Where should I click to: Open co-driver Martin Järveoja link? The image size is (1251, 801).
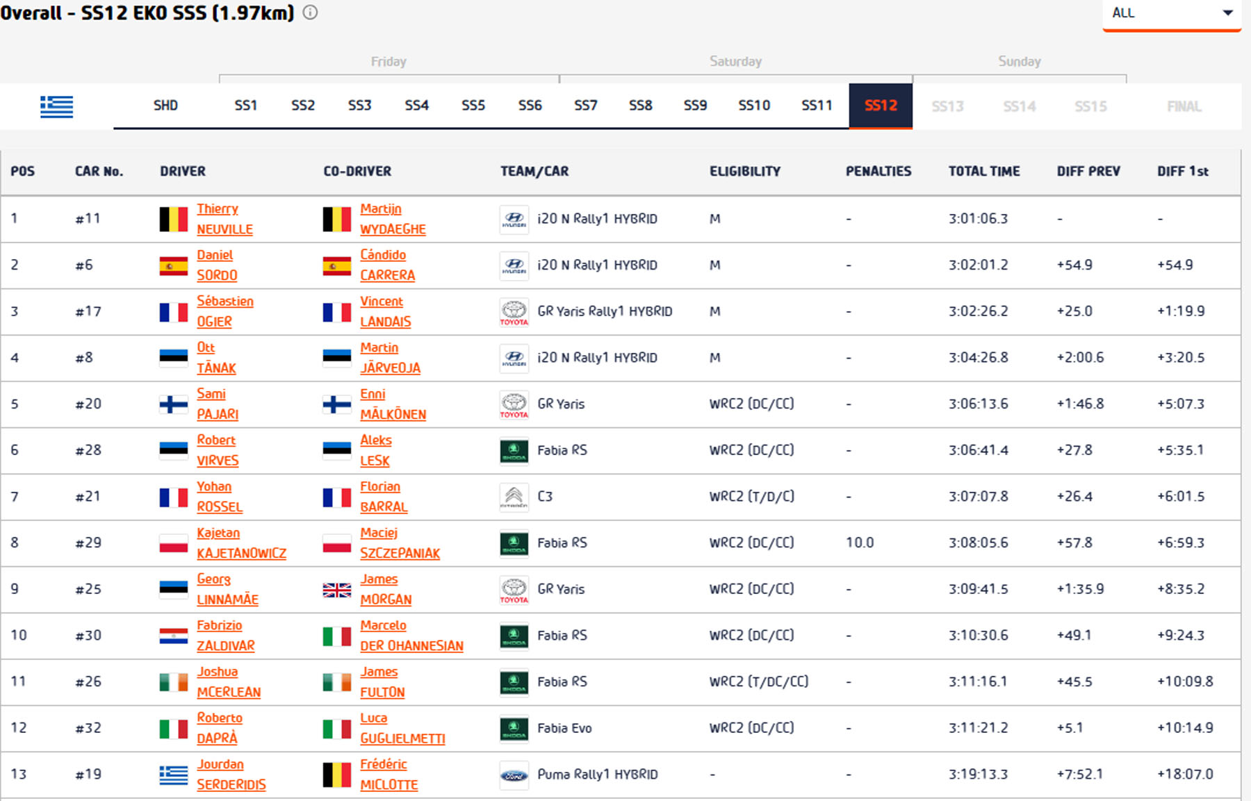390,358
